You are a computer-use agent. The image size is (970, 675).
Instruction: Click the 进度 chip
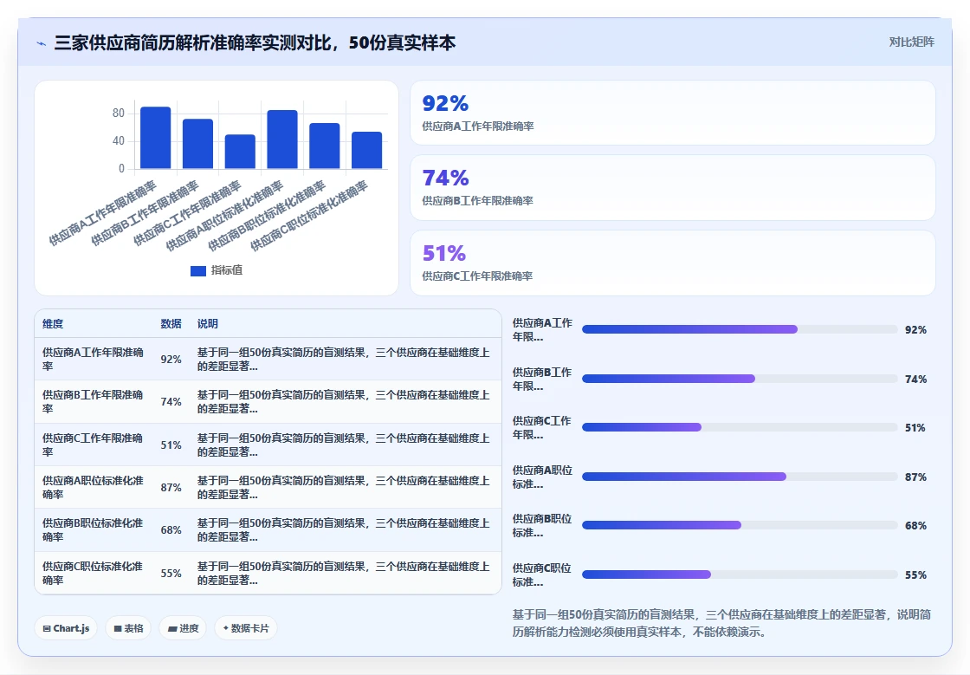[x=183, y=628]
